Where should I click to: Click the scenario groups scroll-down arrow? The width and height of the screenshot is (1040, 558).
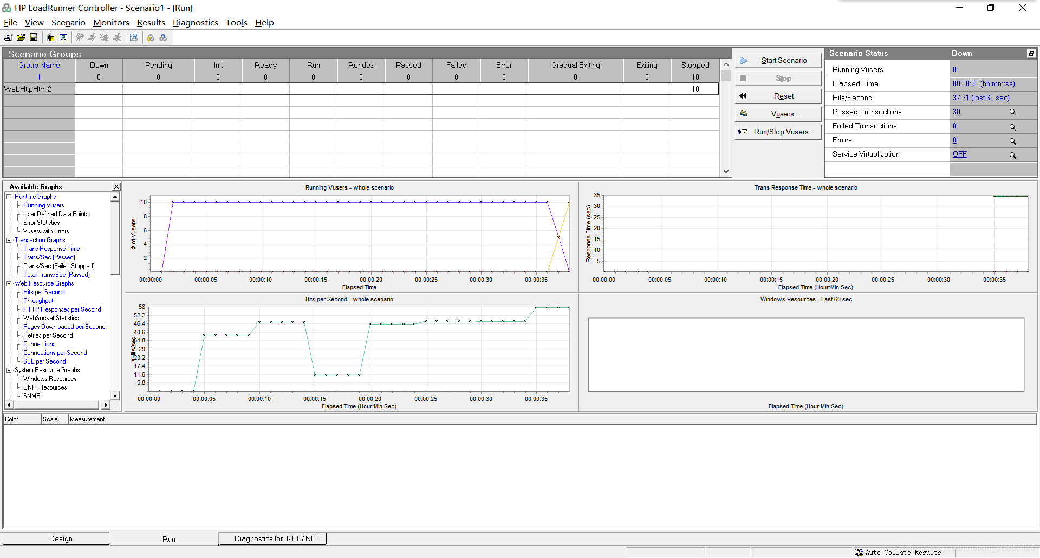click(x=726, y=172)
